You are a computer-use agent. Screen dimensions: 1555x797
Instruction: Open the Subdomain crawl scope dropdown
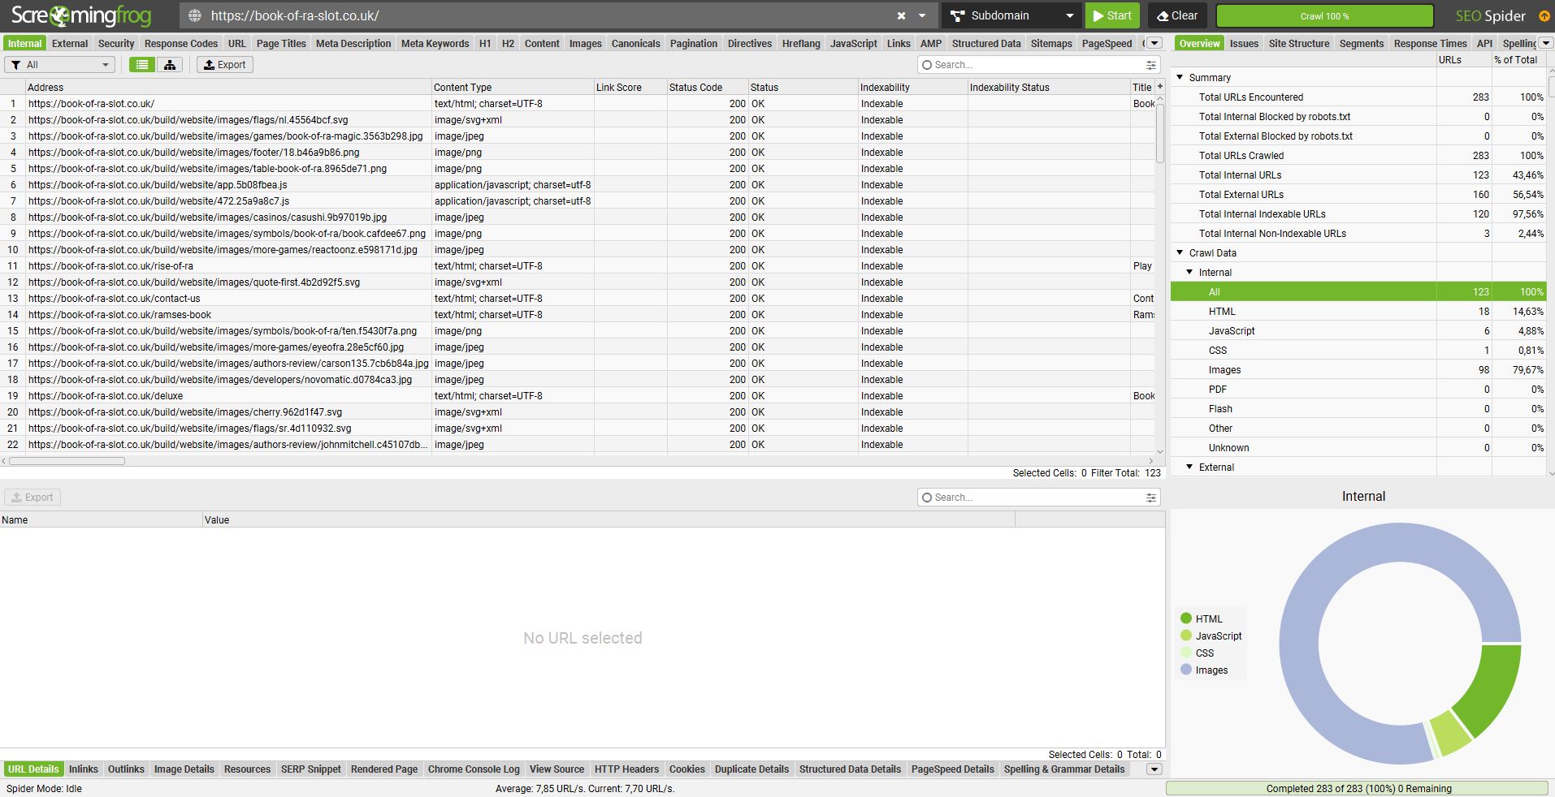(x=1011, y=15)
